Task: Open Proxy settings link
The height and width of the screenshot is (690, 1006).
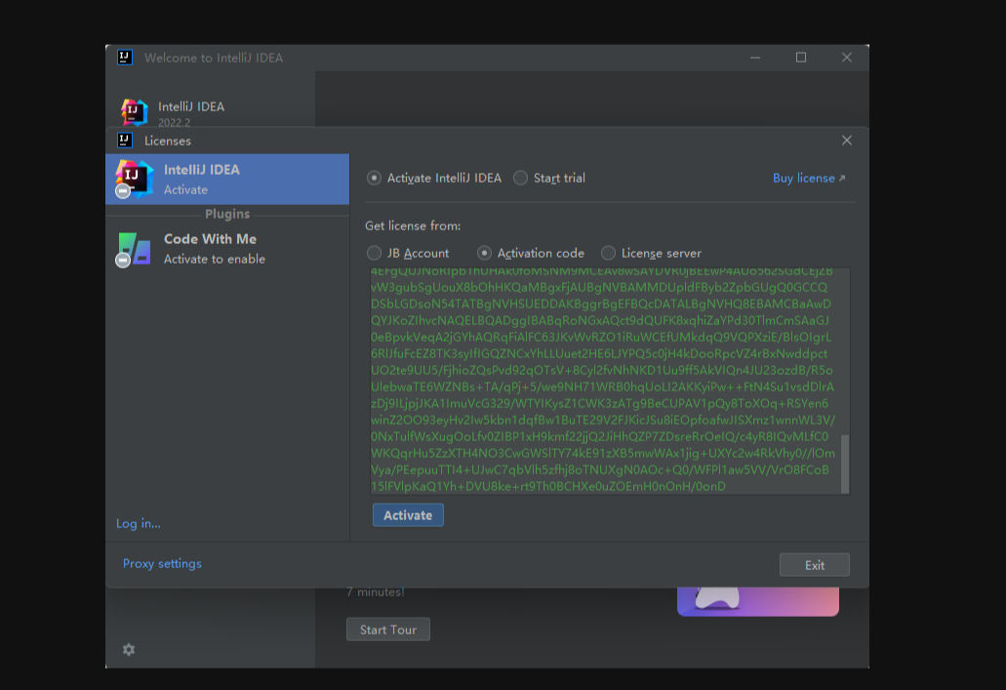Action: pyautogui.click(x=162, y=563)
